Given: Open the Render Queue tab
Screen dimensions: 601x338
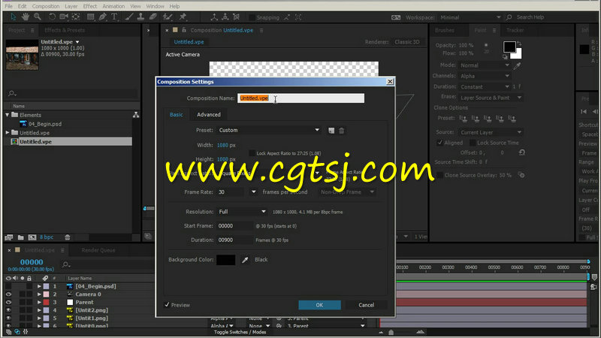Looking at the screenshot, I should (98, 250).
